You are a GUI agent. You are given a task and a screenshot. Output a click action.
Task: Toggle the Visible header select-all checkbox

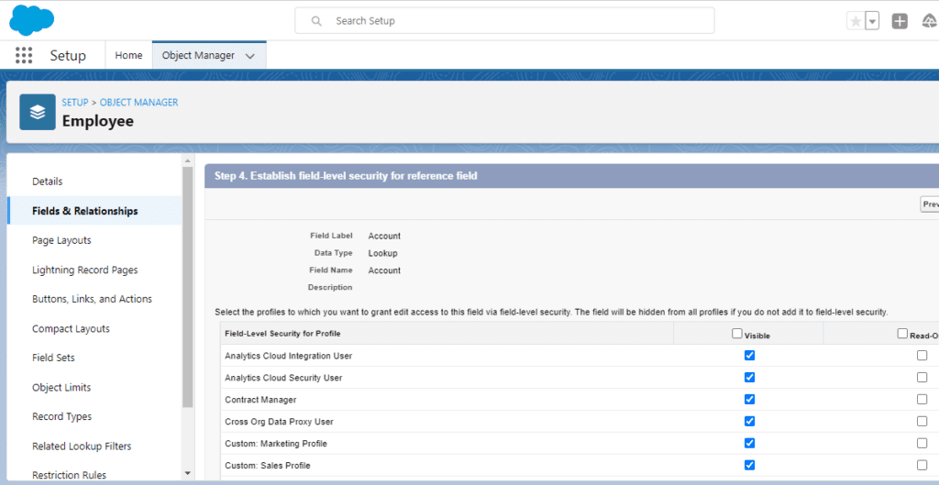tap(737, 334)
